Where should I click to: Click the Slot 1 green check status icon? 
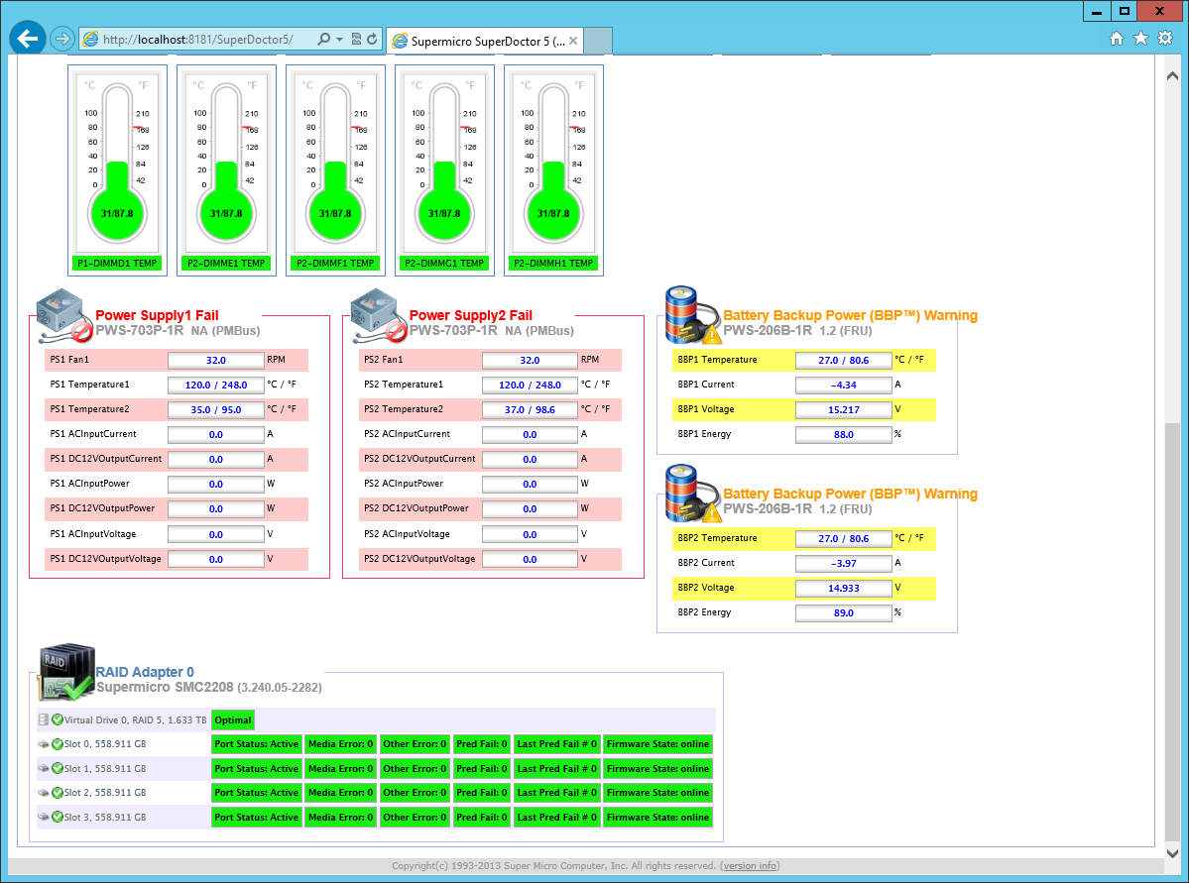58,768
